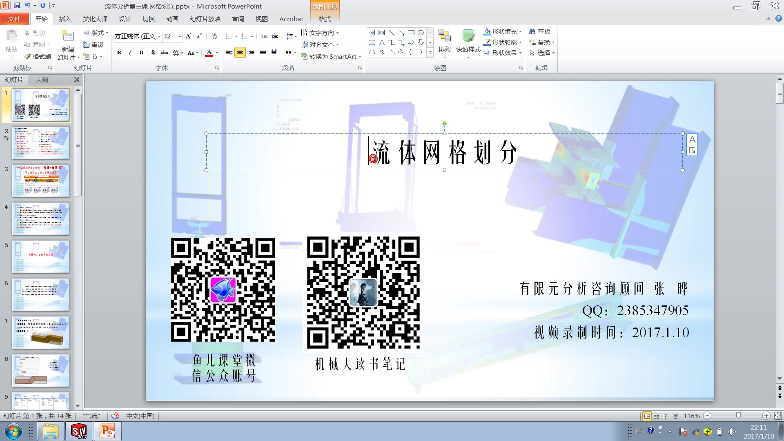Viewport: 784px width, 441px height.
Task: Open the Shape Fill dropdown arrow
Action: click(x=521, y=32)
